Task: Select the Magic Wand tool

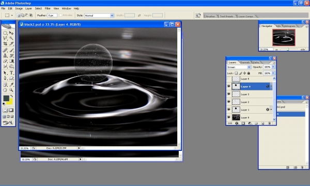Action: click(x=11, y=38)
